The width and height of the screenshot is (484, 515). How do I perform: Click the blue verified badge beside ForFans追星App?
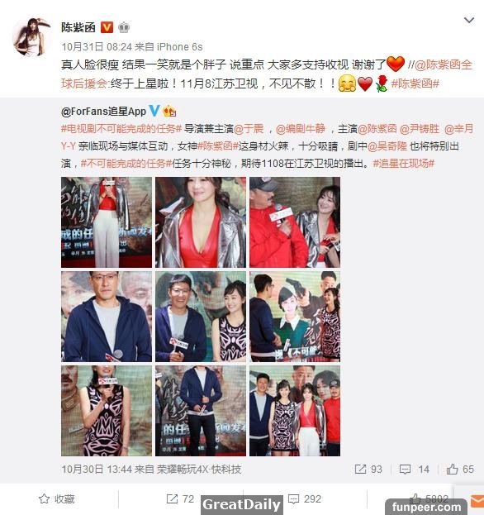(x=154, y=111)
